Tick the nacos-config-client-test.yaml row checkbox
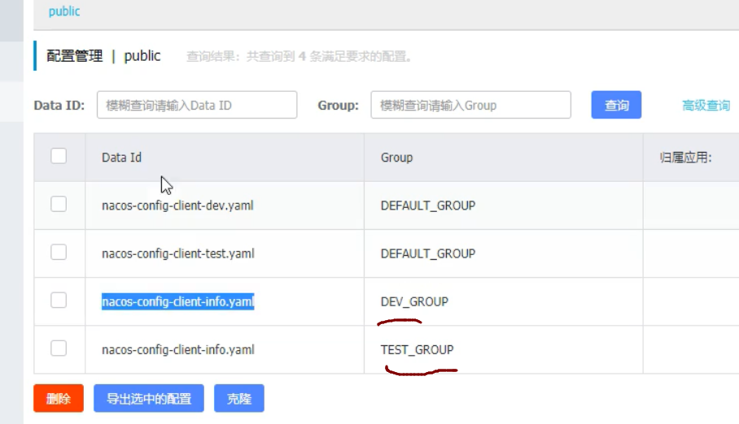Viewport: 739px width, 424px height. pos(59,253)
